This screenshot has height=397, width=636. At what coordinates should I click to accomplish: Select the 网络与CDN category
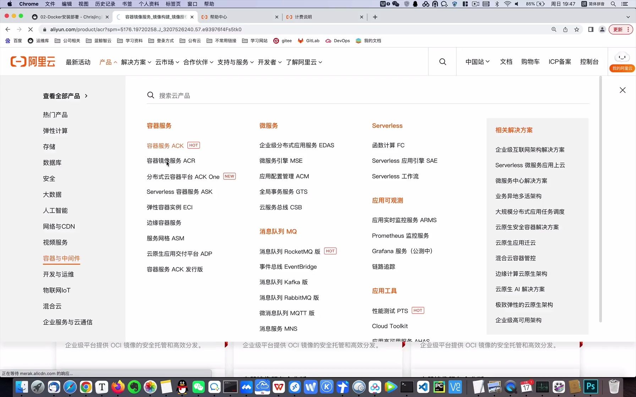[x=59, y=227]
